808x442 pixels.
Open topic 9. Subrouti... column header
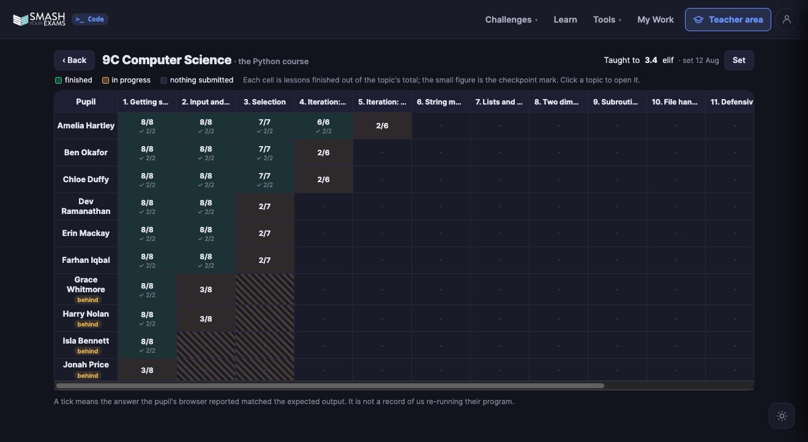[617, 102]
